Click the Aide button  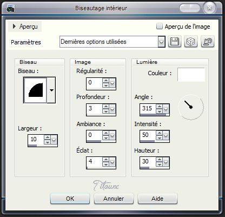pos(157,199)
